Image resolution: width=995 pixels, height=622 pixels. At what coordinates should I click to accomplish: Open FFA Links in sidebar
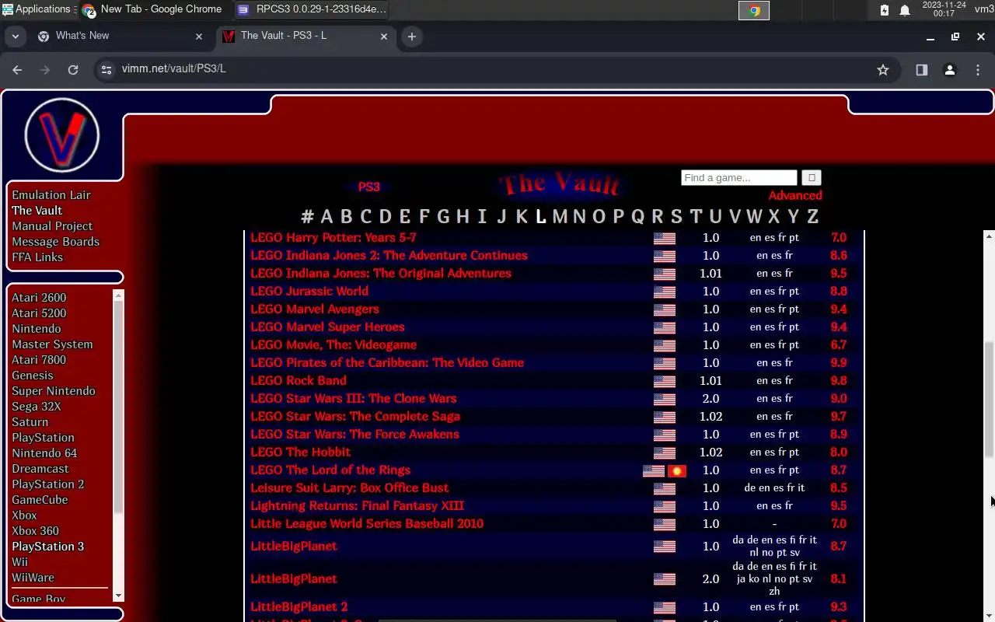37,257
